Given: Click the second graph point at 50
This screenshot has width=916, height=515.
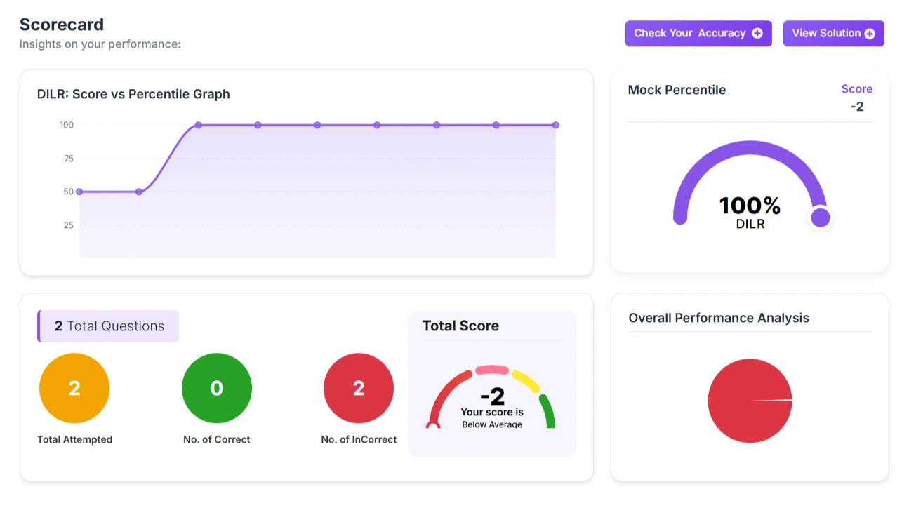Looking at the screenshot, I should click(x=139, y=192).
